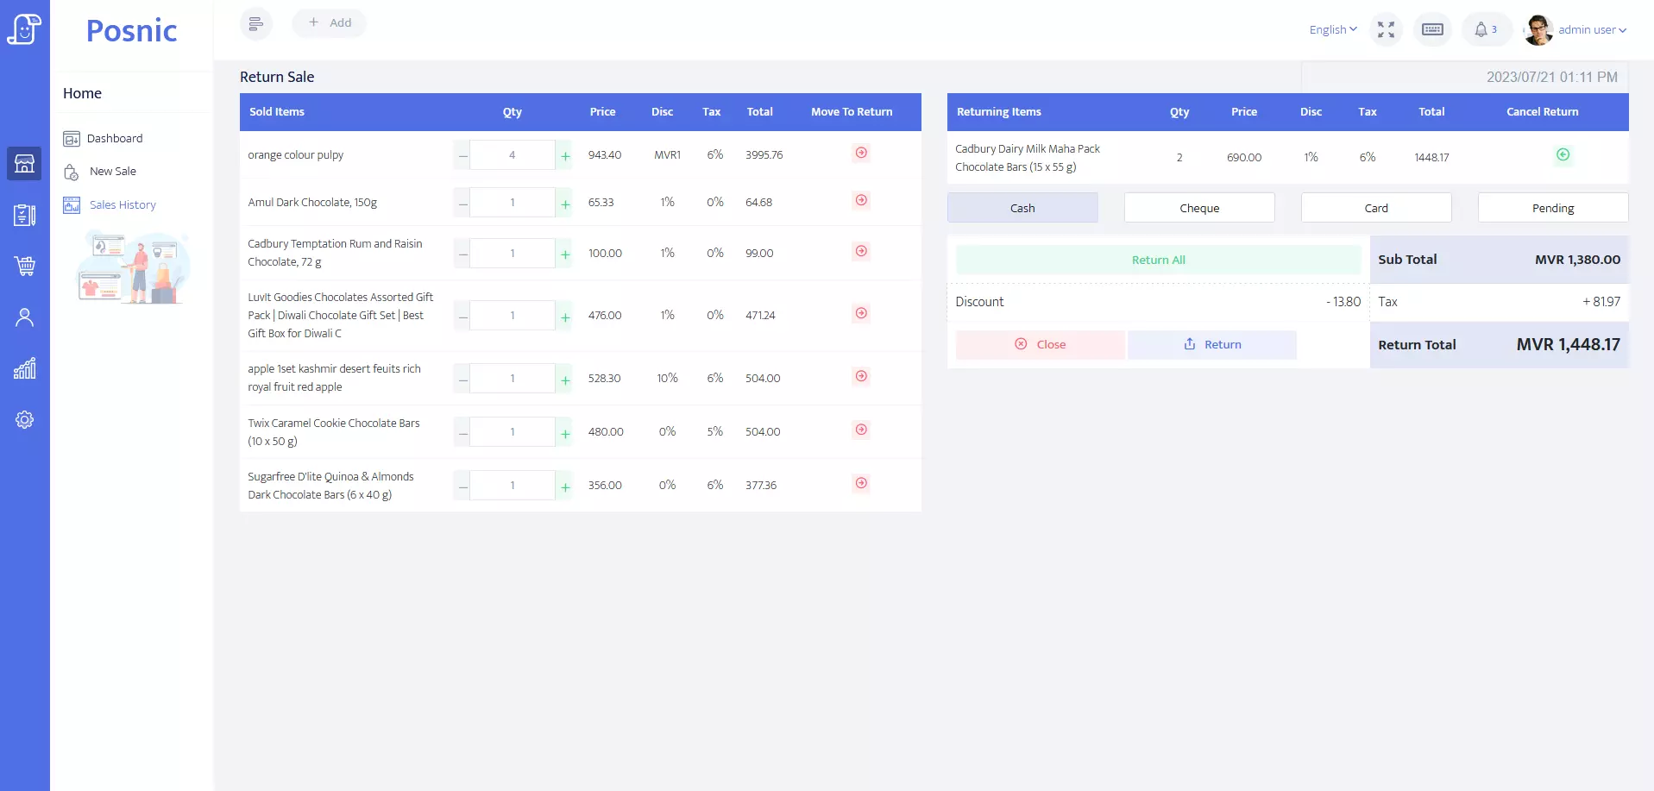1654x791 pixels.
Task: Move orange colour pulpy to return
Action: point(860,154)
